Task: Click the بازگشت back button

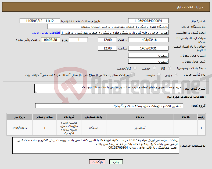Action: pos(97,162)
